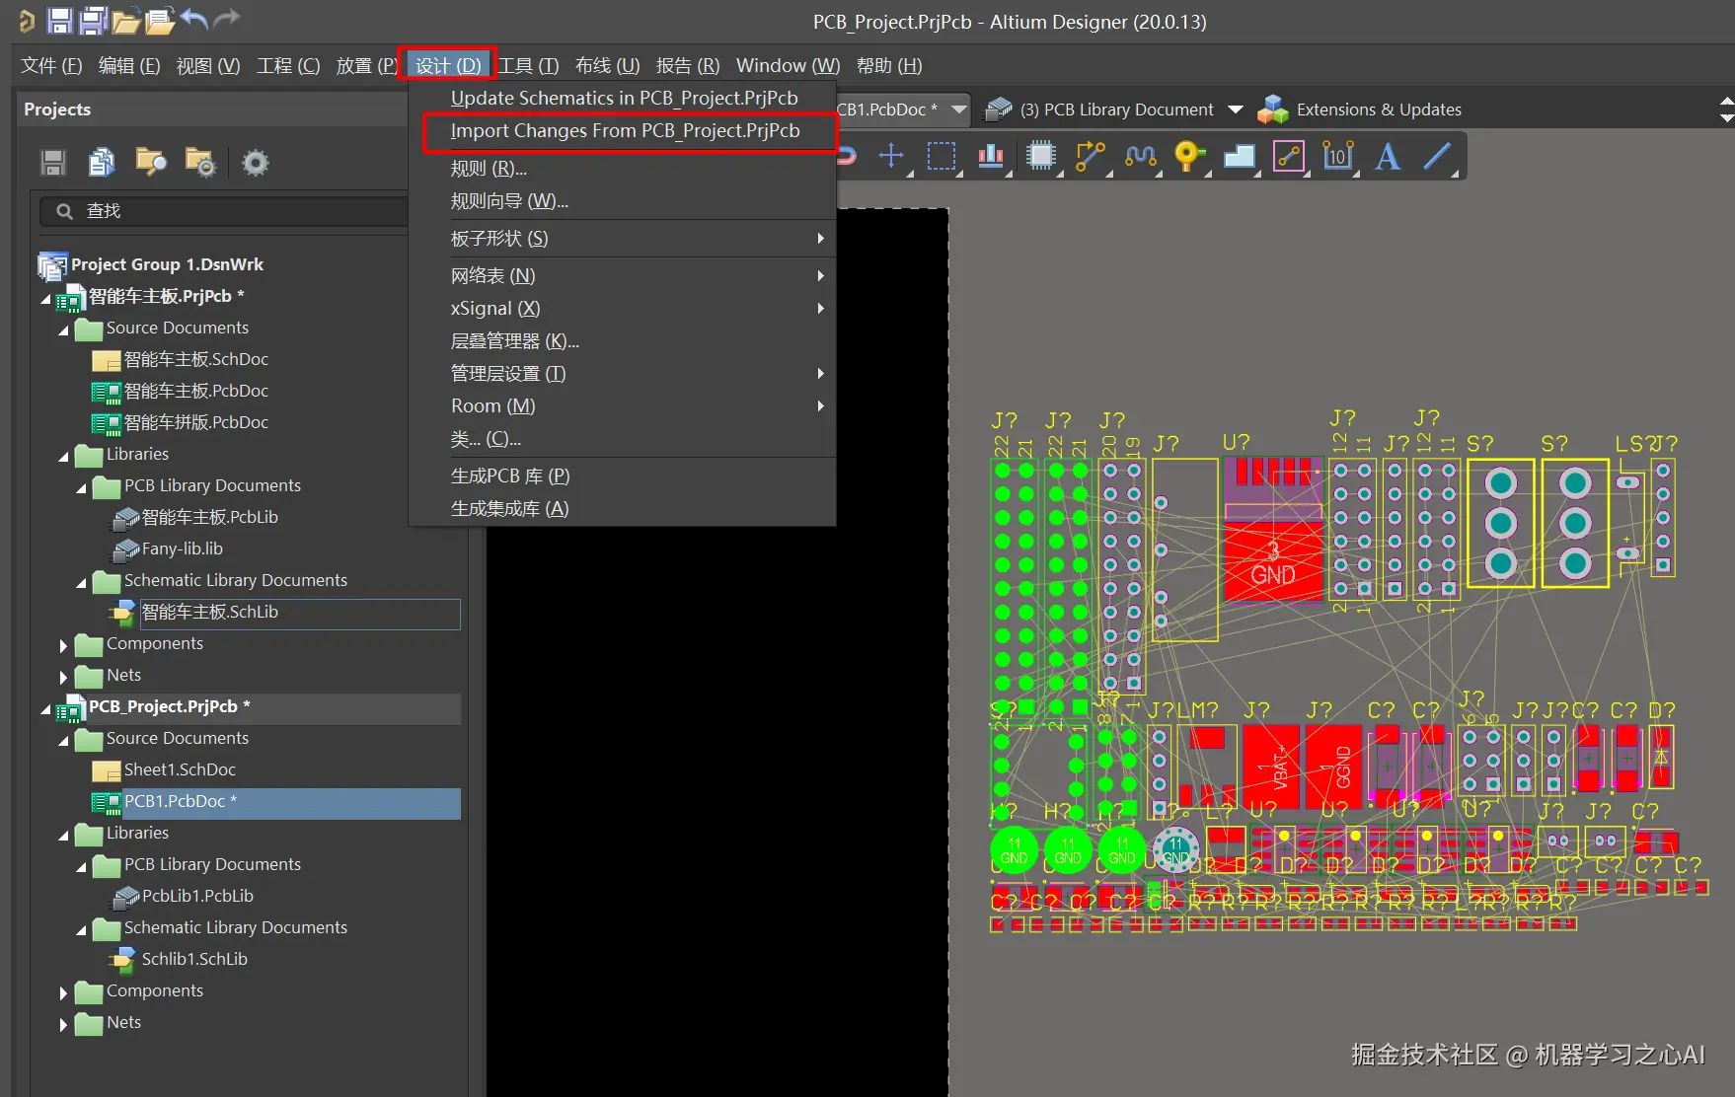The height and width of the screenshot is (1097, 1735).
Task: Redo the last undone action
Action: click(228, 20)
